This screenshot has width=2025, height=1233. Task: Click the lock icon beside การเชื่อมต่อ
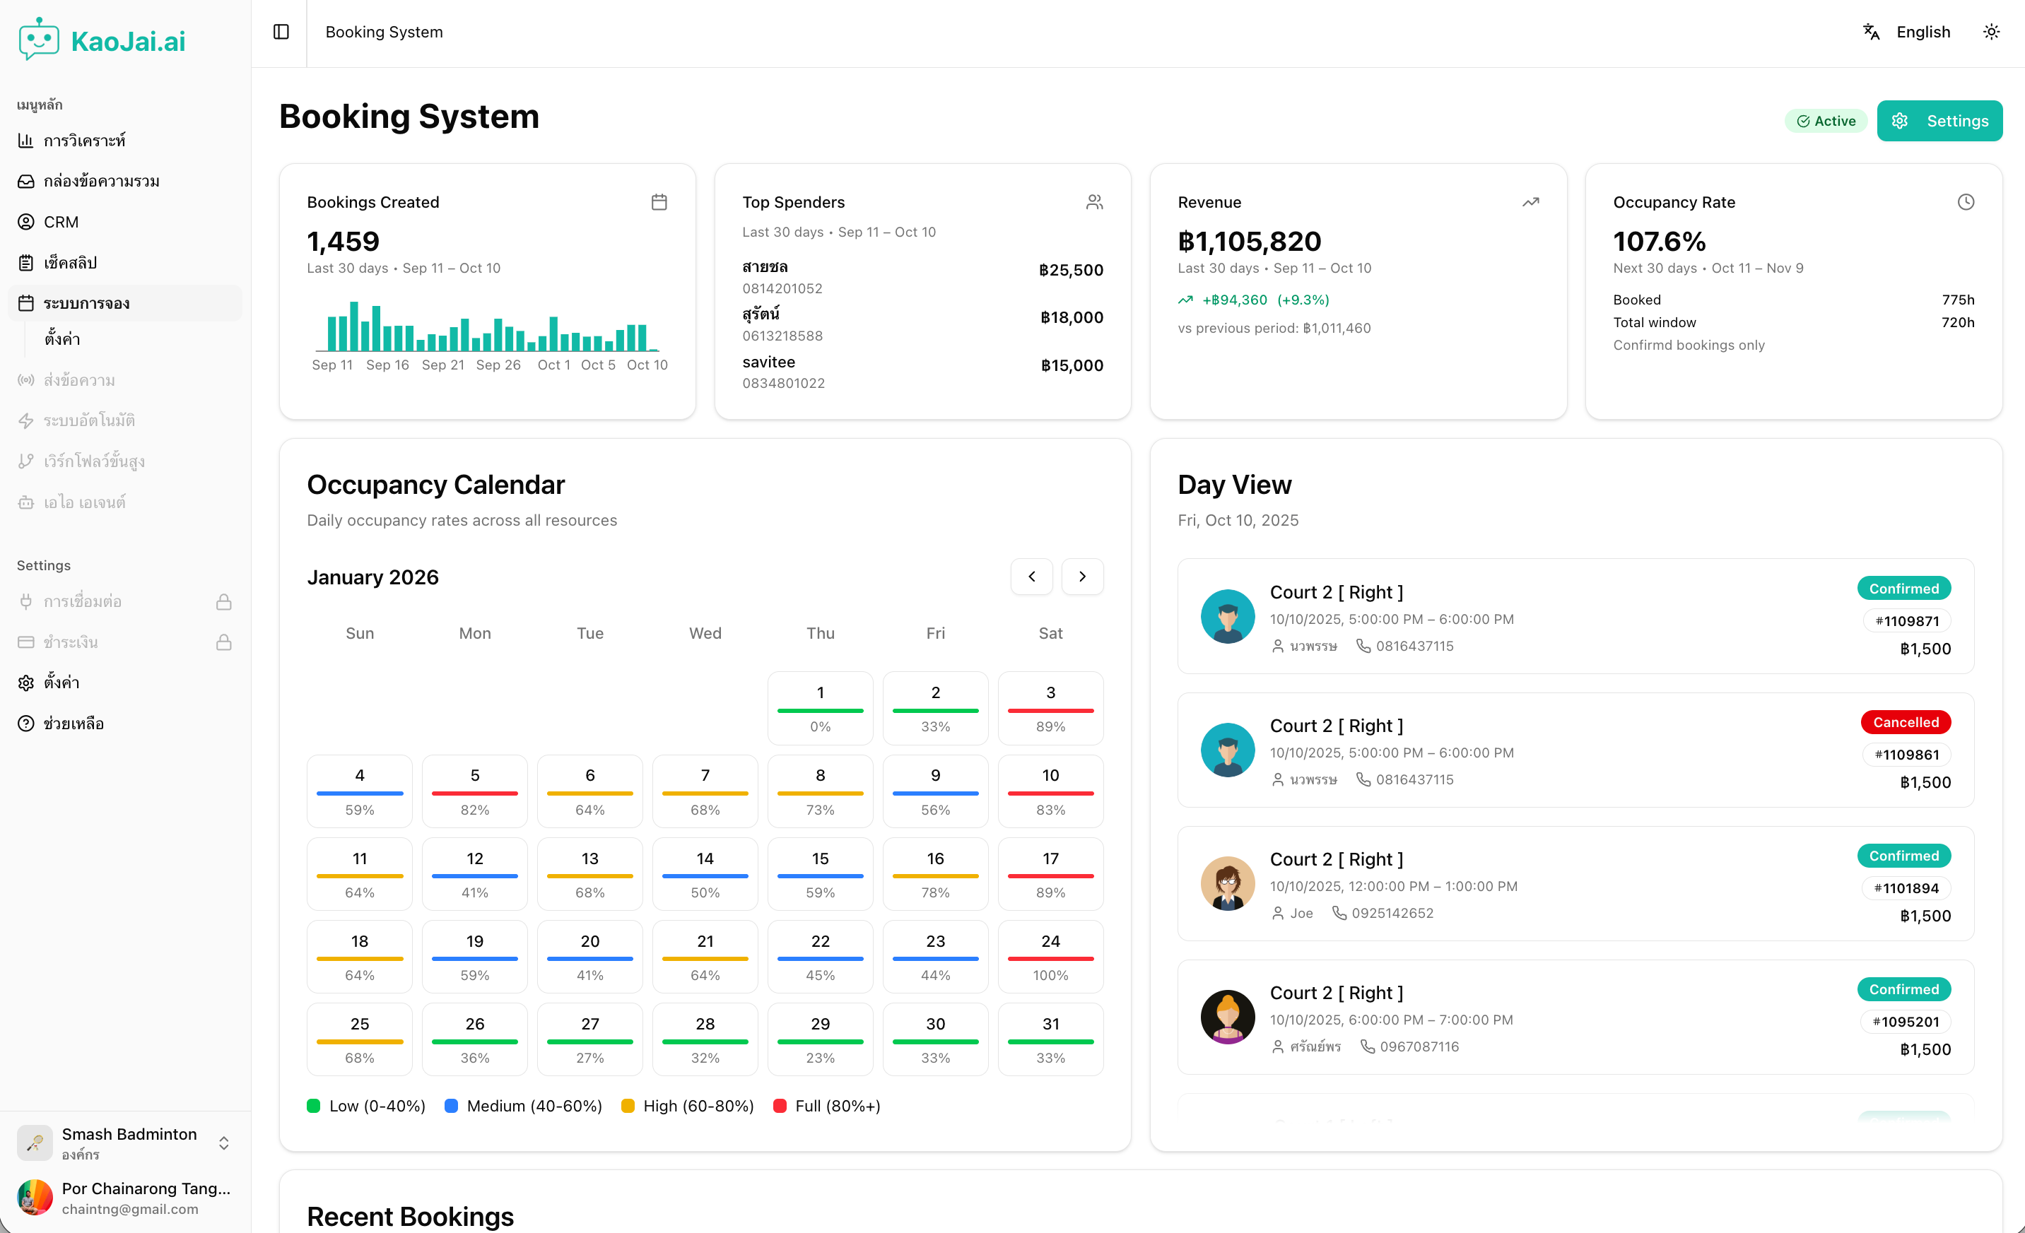[223, 602]
